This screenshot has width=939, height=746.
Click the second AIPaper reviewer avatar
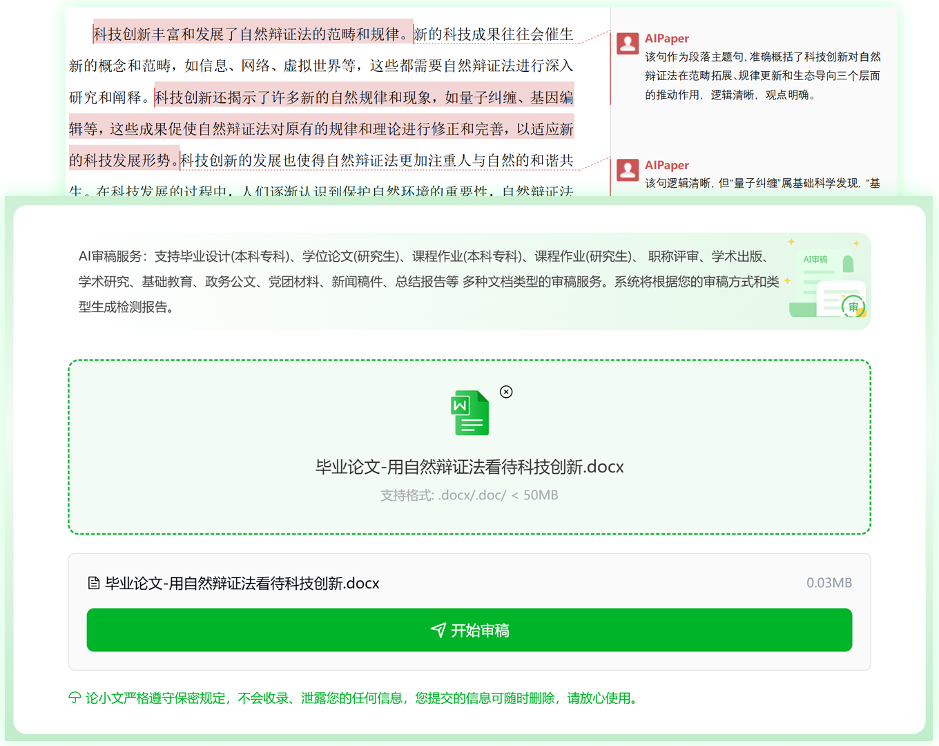coord(627,170)
